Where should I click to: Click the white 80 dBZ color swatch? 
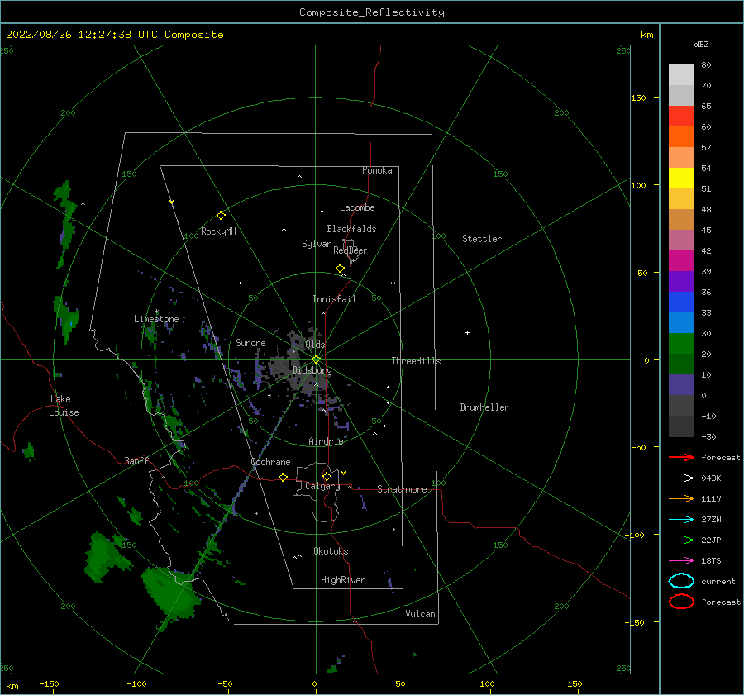[681, 75]
